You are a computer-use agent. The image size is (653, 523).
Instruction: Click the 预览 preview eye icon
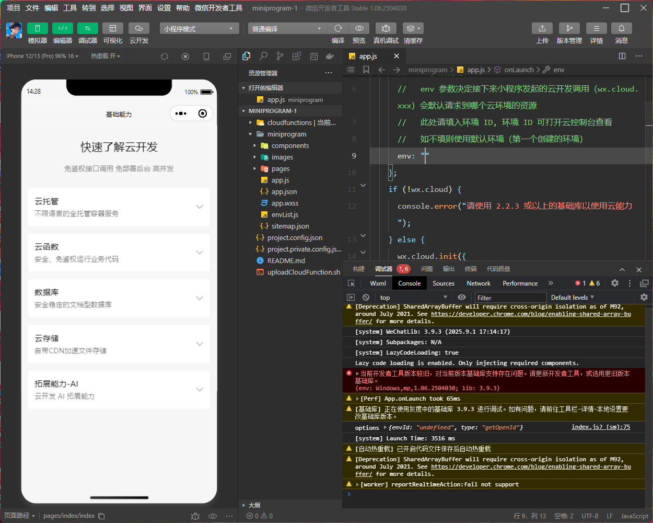click(x=359, y=28)
